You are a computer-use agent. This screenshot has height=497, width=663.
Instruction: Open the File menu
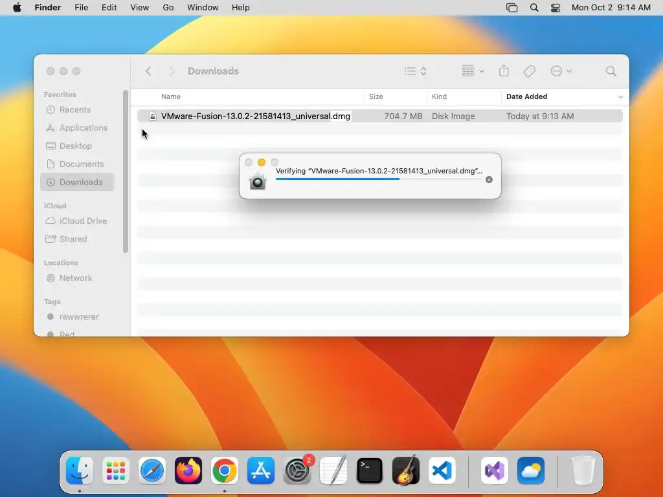pyautogui.click(x=81, y=8)
